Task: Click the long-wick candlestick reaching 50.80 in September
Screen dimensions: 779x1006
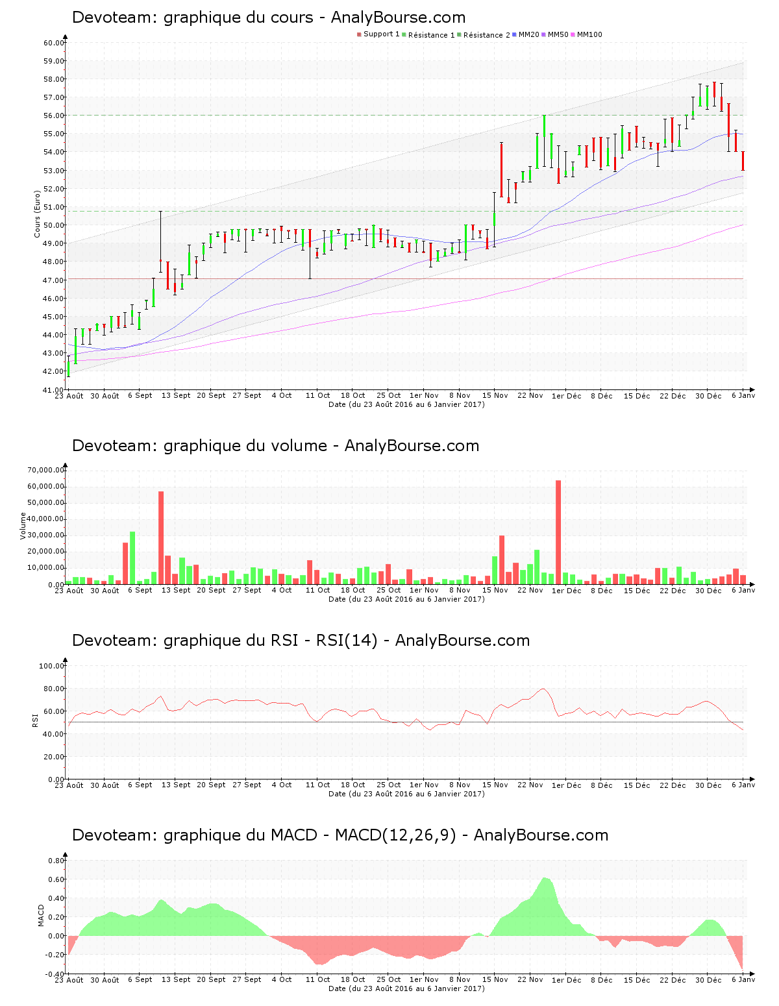Action: coord(161,241)
